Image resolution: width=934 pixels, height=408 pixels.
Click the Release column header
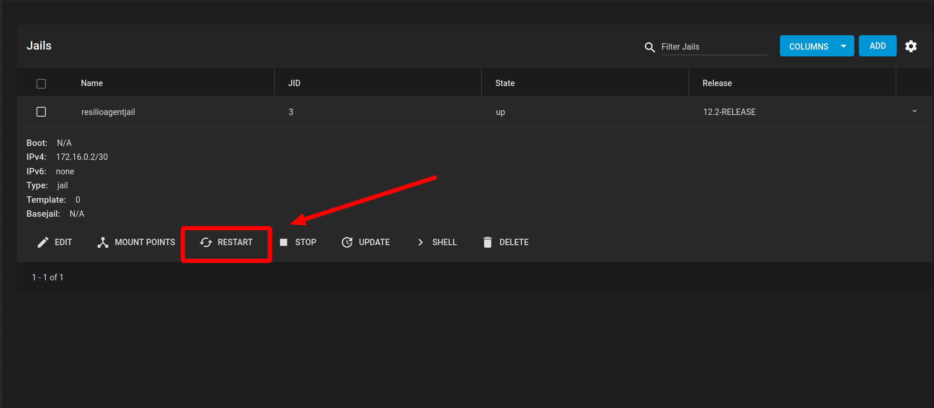(x=717, y=83)
